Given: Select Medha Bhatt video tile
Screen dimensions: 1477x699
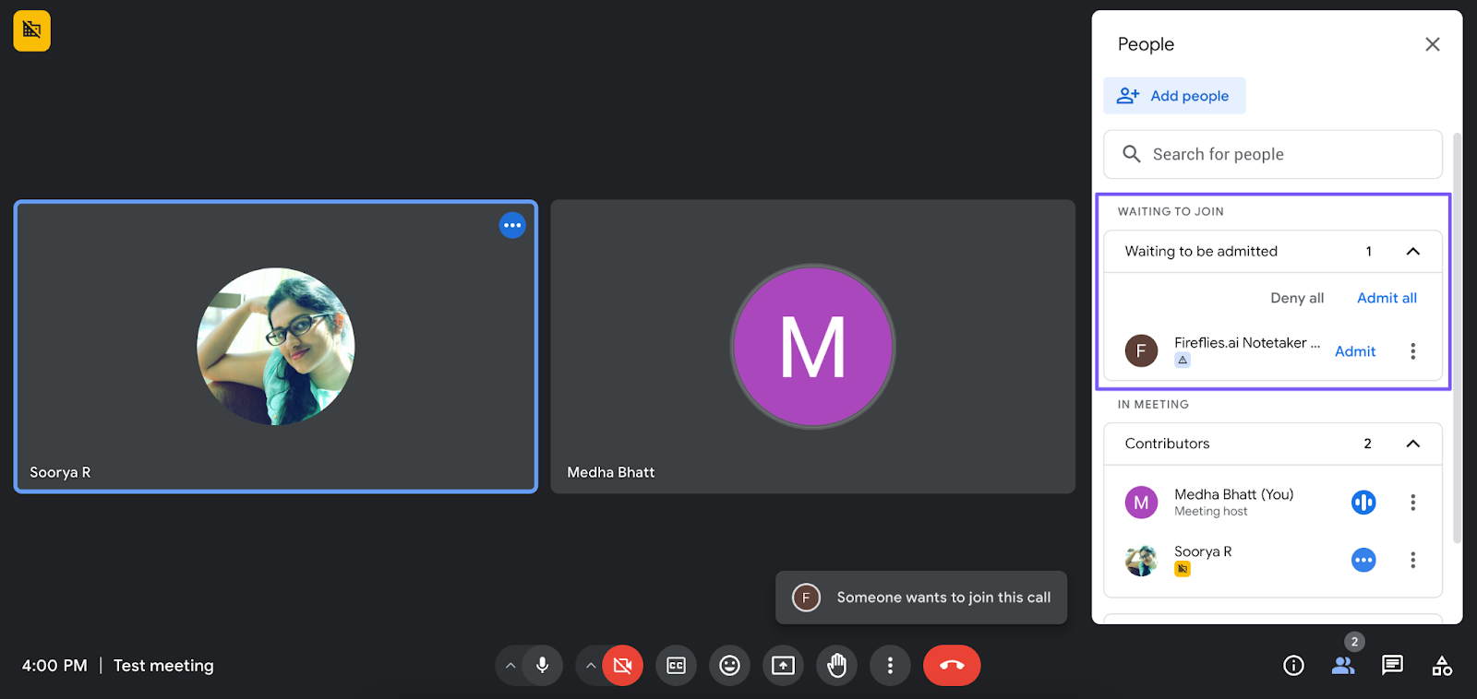Looking at the screenshot, I should (813, 347).
